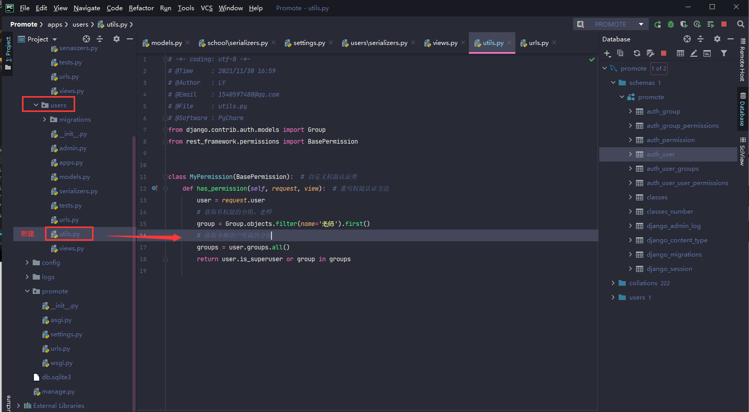Switch to views.py editor tab
This screenshot has width=749, height=412.
tap(445, 43)
